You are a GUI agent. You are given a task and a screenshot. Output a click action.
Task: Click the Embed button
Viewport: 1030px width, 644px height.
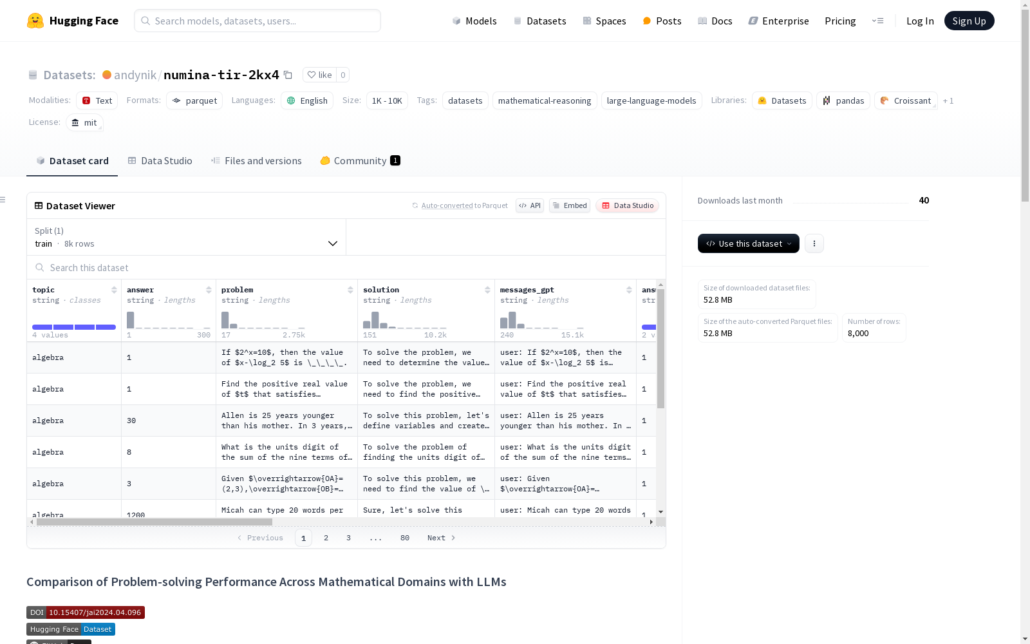570,205
